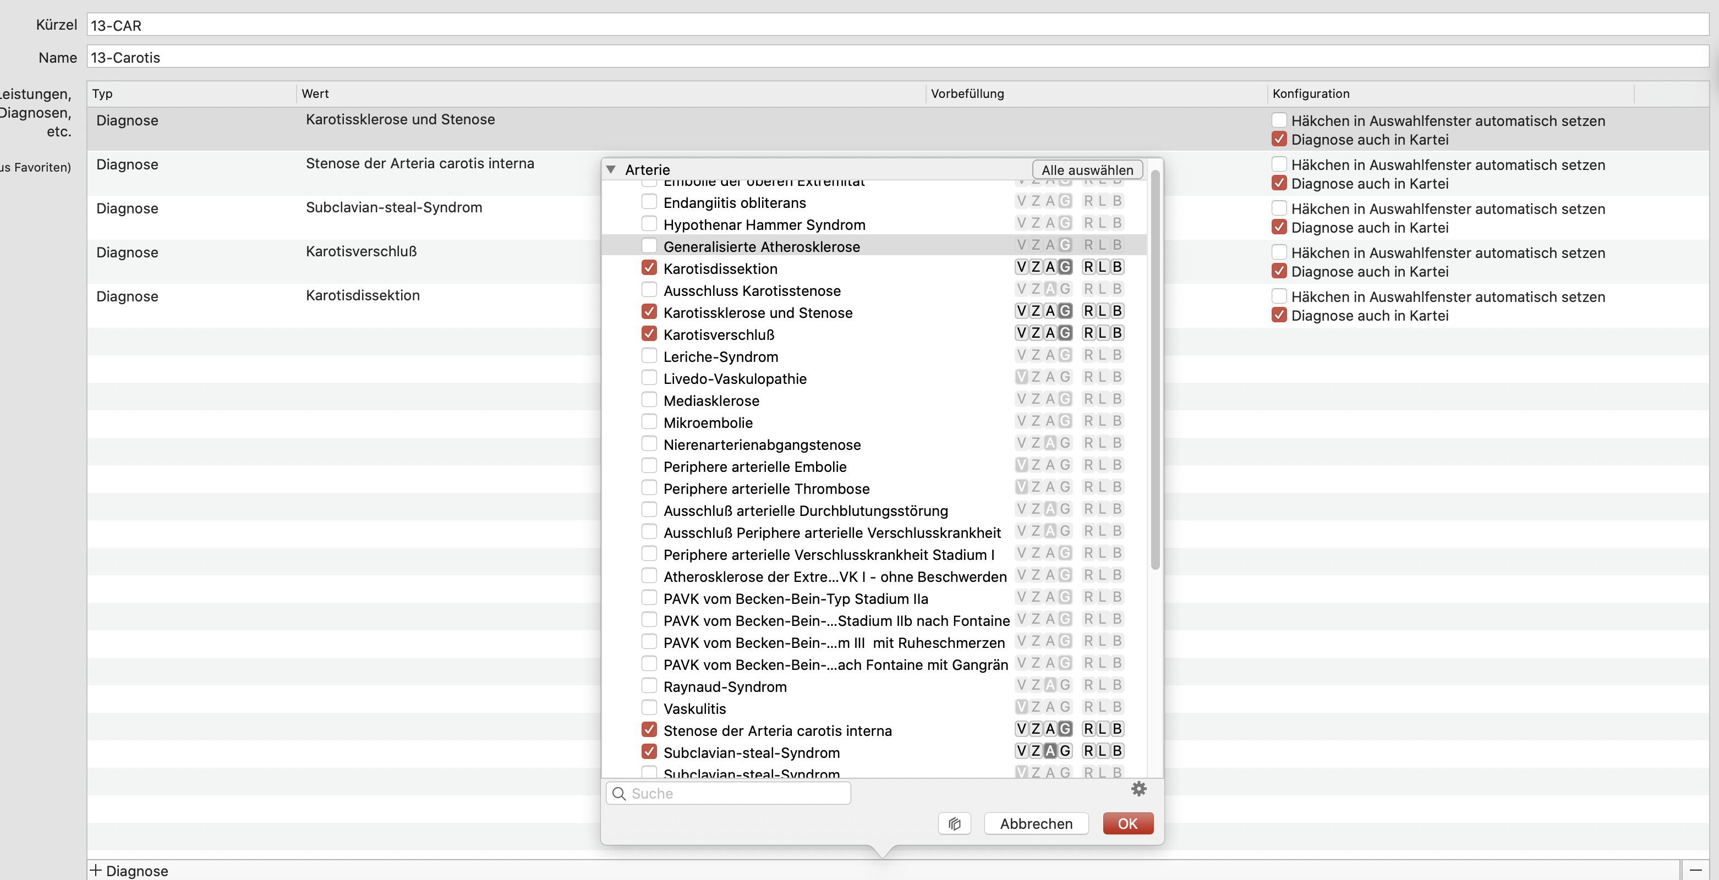Uncheck Diagnose auch in Kartei for Karotisdissektion
The width and height of the screenshot is (1719, 880).
[1279, 315]
